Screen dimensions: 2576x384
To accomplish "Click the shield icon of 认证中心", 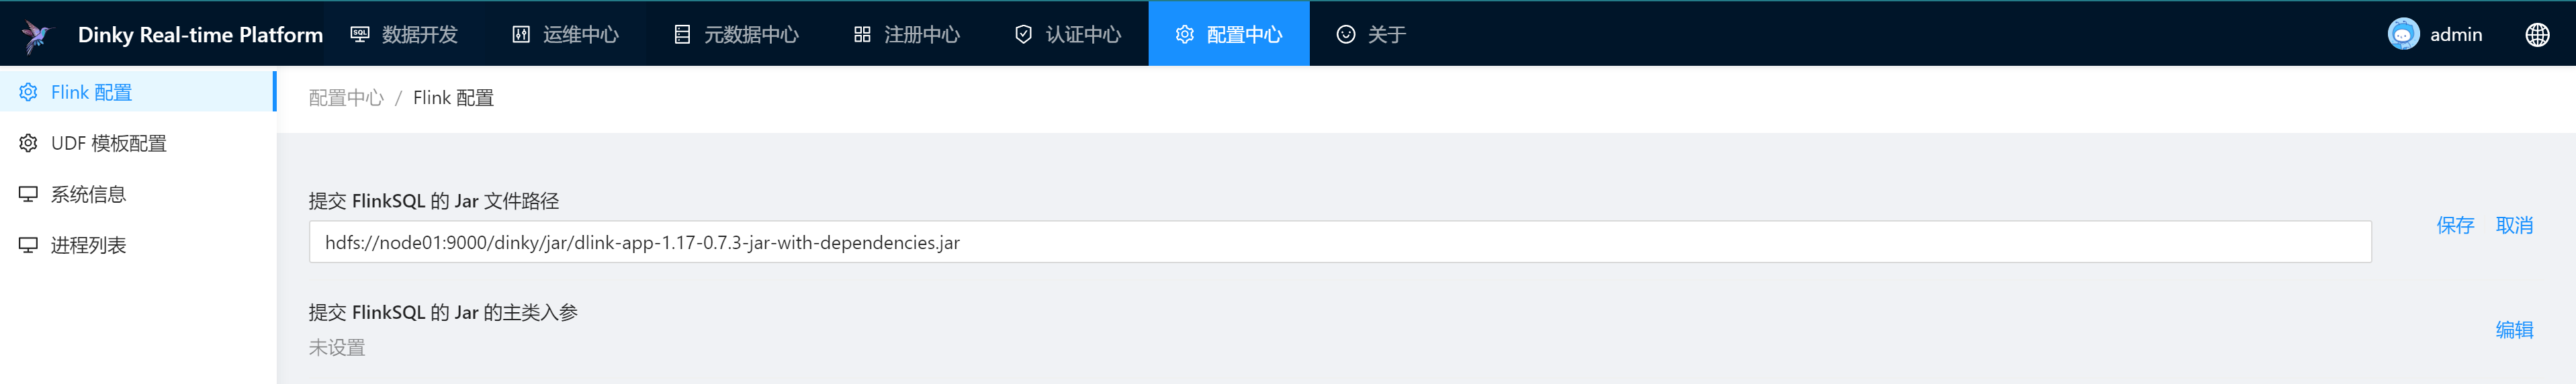I will click(x=1023, y=34).
